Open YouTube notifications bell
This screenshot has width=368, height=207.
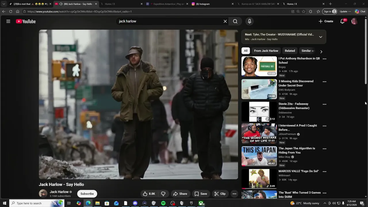(342, 21)
